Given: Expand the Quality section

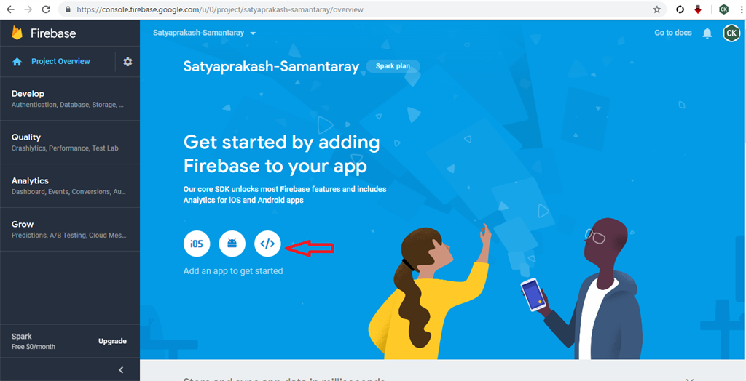Looking at the screenshot, I should click(x=70, y=143).
